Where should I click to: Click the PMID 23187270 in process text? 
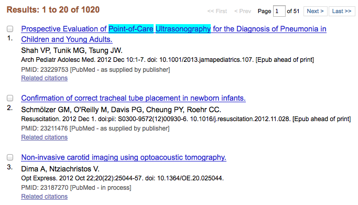[76, 188]
